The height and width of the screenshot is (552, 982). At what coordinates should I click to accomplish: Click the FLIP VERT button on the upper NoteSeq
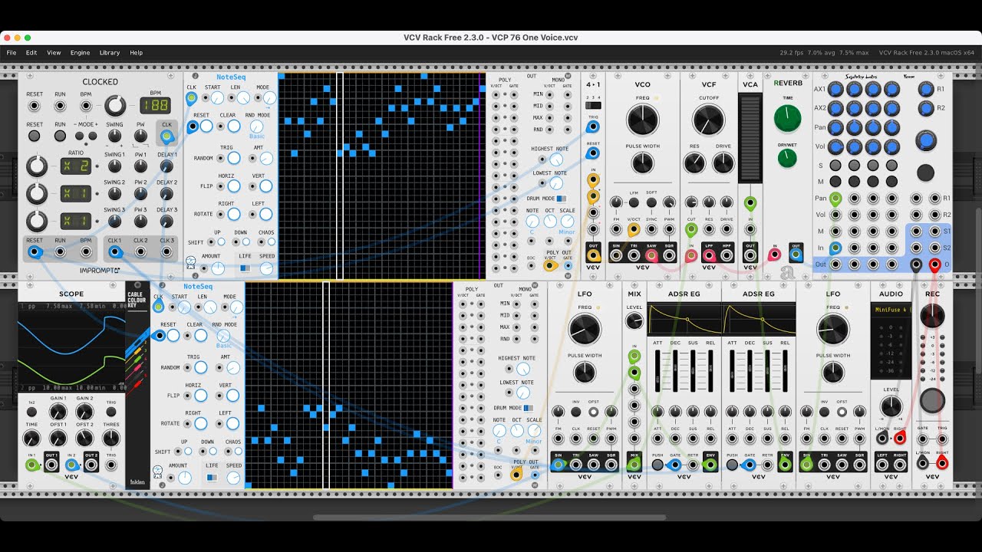(x=265, y=186)
